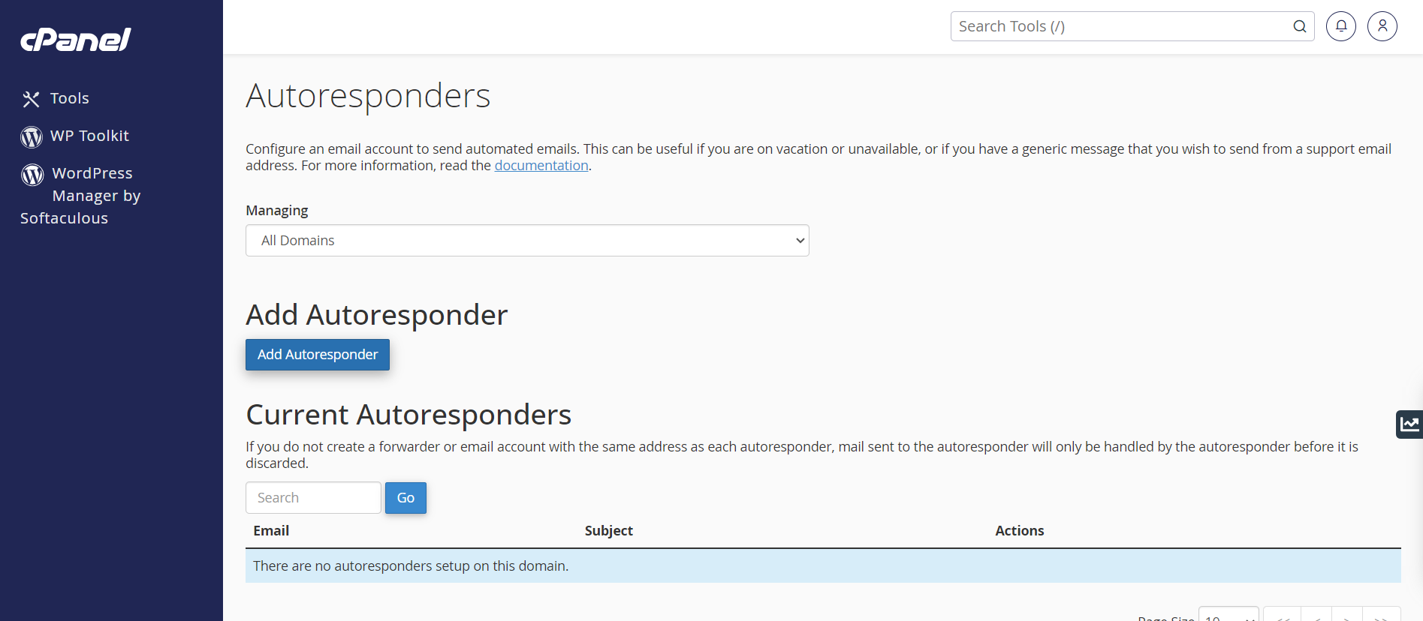
Task: Open the user account icon menu
Action: [1382, 25]
